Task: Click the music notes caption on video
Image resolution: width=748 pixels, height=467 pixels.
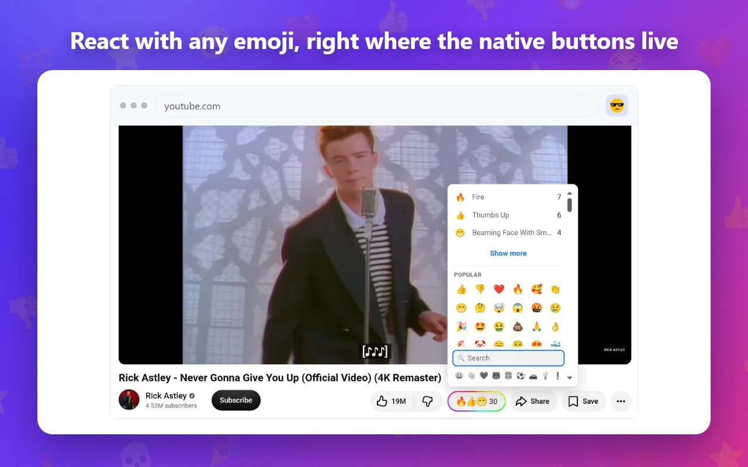Action: click(375, 351)
